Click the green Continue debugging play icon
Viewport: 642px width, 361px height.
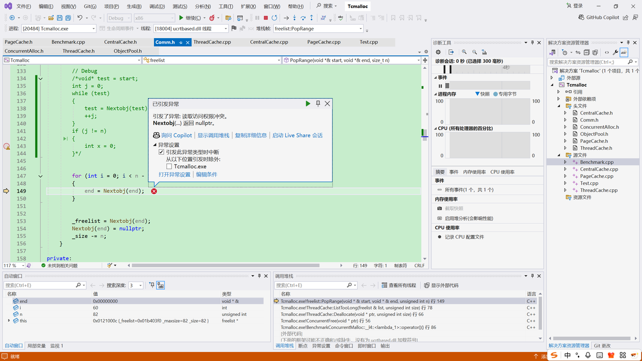[x=182, y=18]
